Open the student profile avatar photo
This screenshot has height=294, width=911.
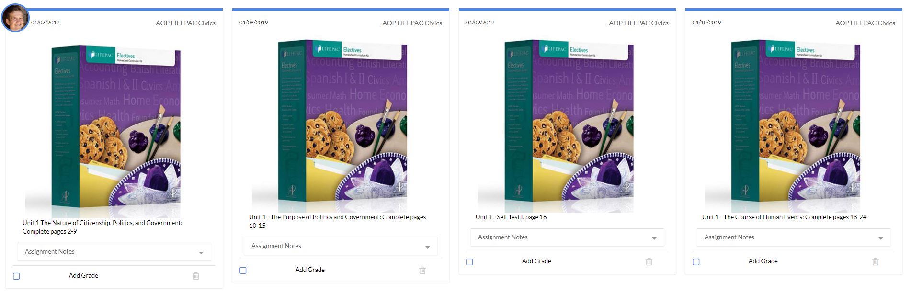click(x=15, y=18)
